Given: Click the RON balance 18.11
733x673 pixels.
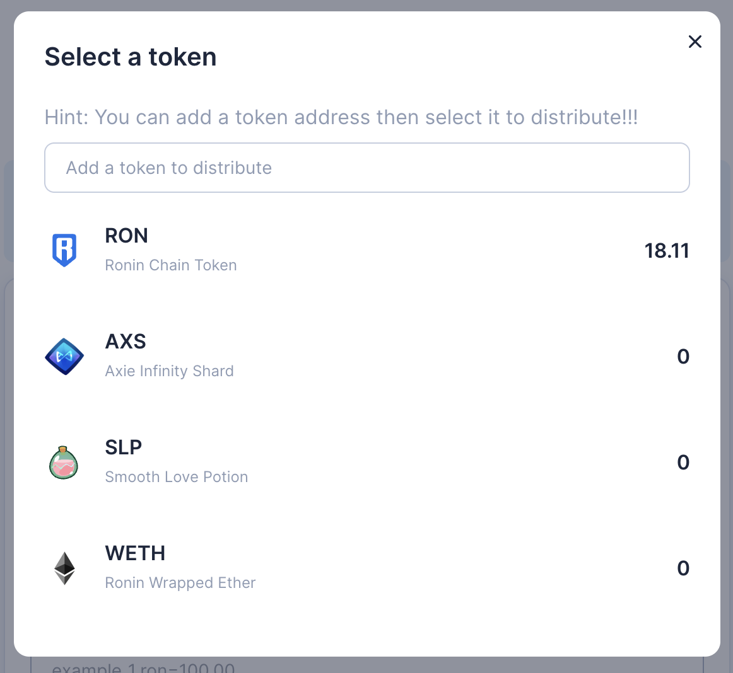Looking at the screenshot, I should pyautogui.click(x=667, y=251).
